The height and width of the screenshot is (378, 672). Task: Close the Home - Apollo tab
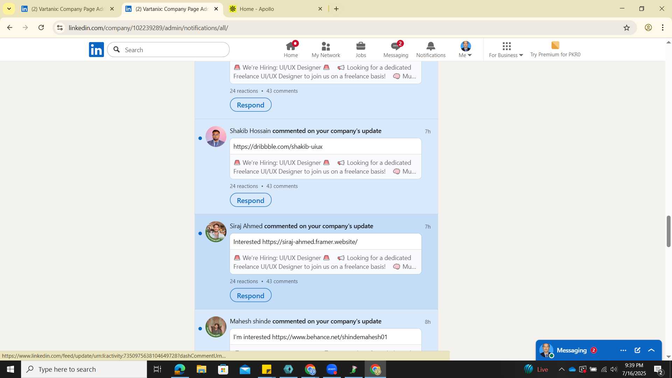tap(320, 9)
